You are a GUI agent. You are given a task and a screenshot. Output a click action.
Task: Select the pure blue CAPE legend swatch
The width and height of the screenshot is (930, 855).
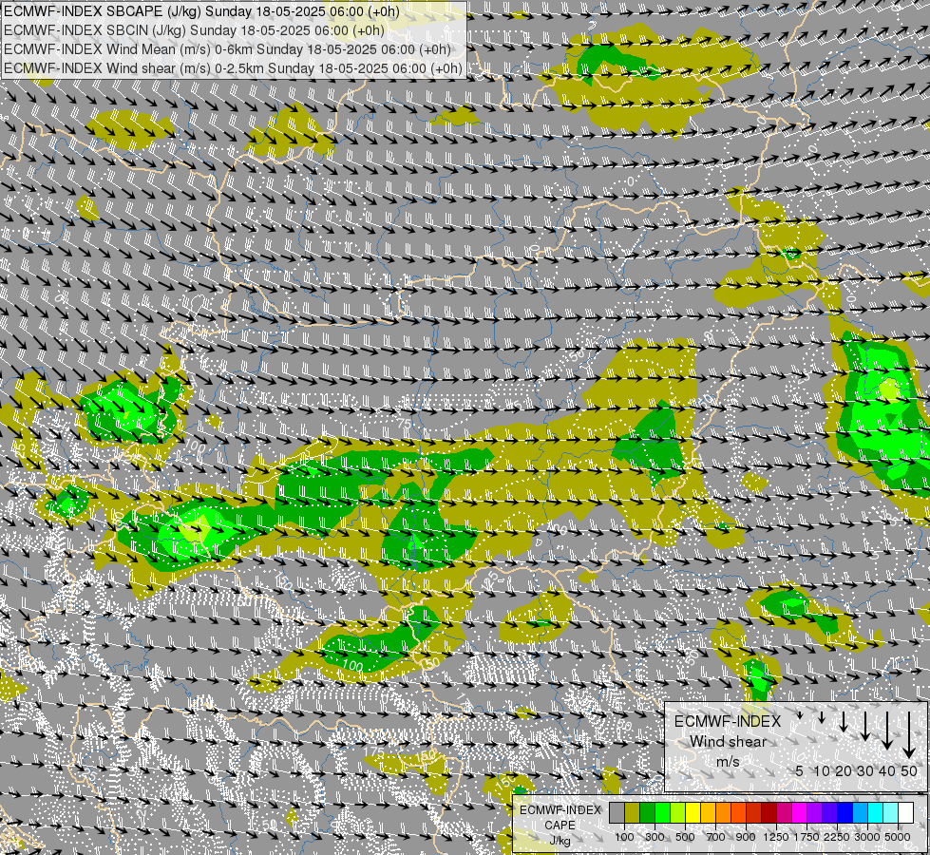click(x=845, y=812)
